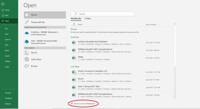Click the OneDrive cloud icon
This screenshot has width=200, height=109.
[27, 33]
